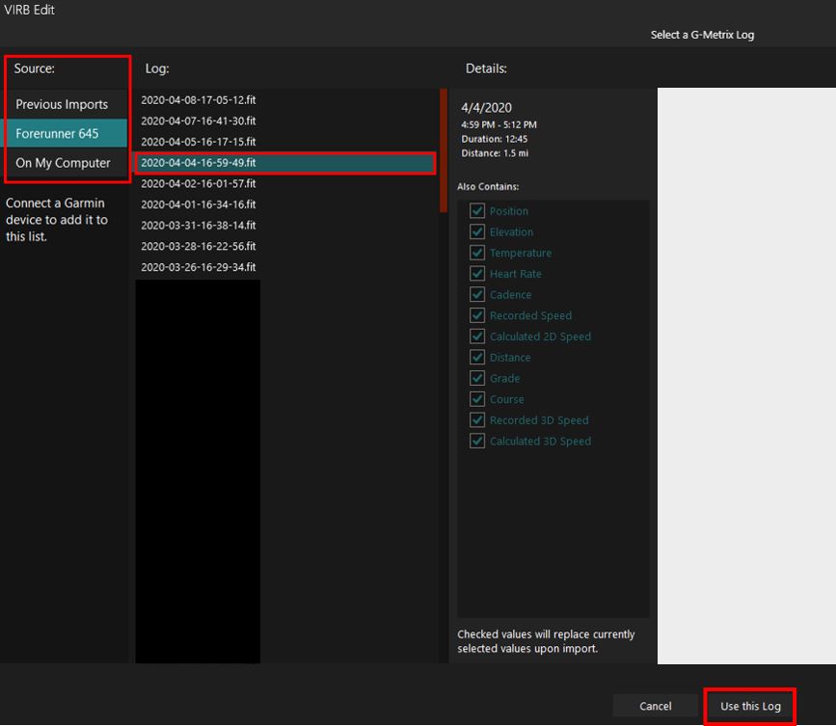Select log 2020-04-02-16-01-57.fit
This screenshot has height=726, width=836.
[x=286, y=183]
